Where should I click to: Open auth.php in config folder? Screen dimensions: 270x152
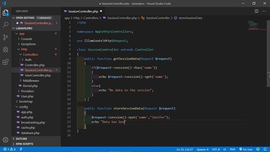pyautogui.click(x=27, y=117)
